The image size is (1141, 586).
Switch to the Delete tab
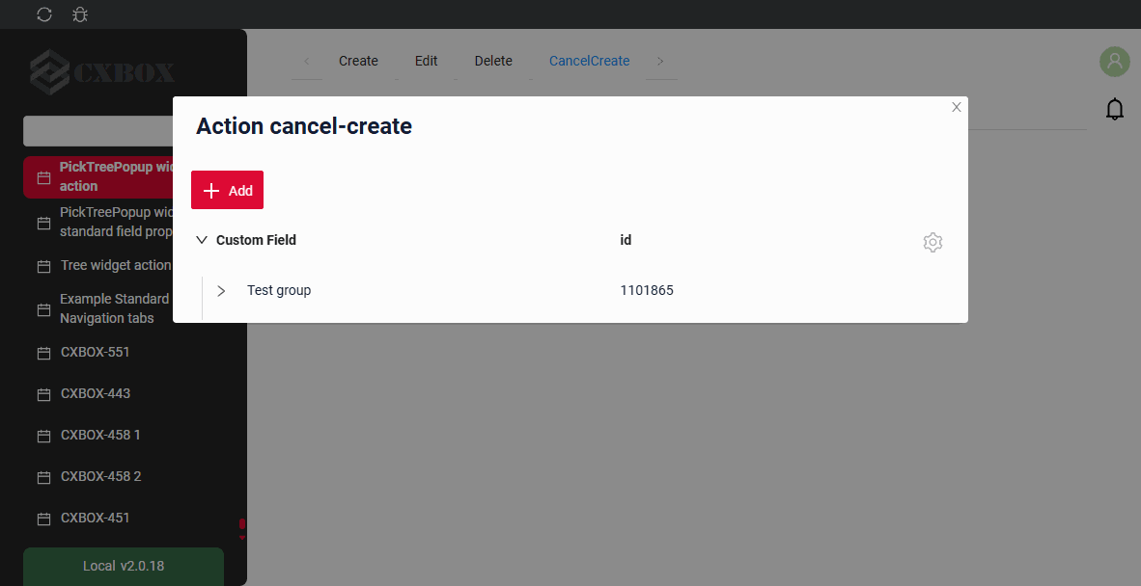point(493,61)
